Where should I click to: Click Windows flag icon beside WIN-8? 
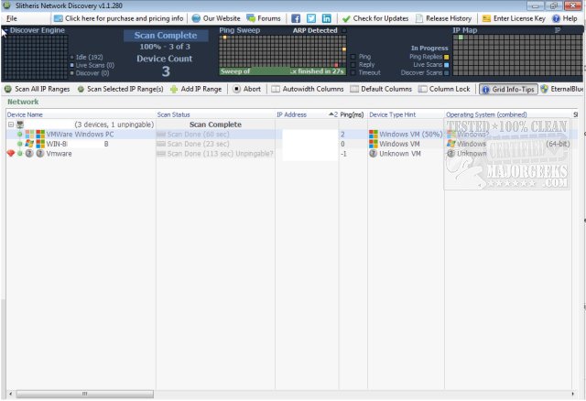[29, 144]
